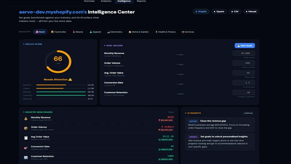Choose the Beauty industry chip

(78, 32)
